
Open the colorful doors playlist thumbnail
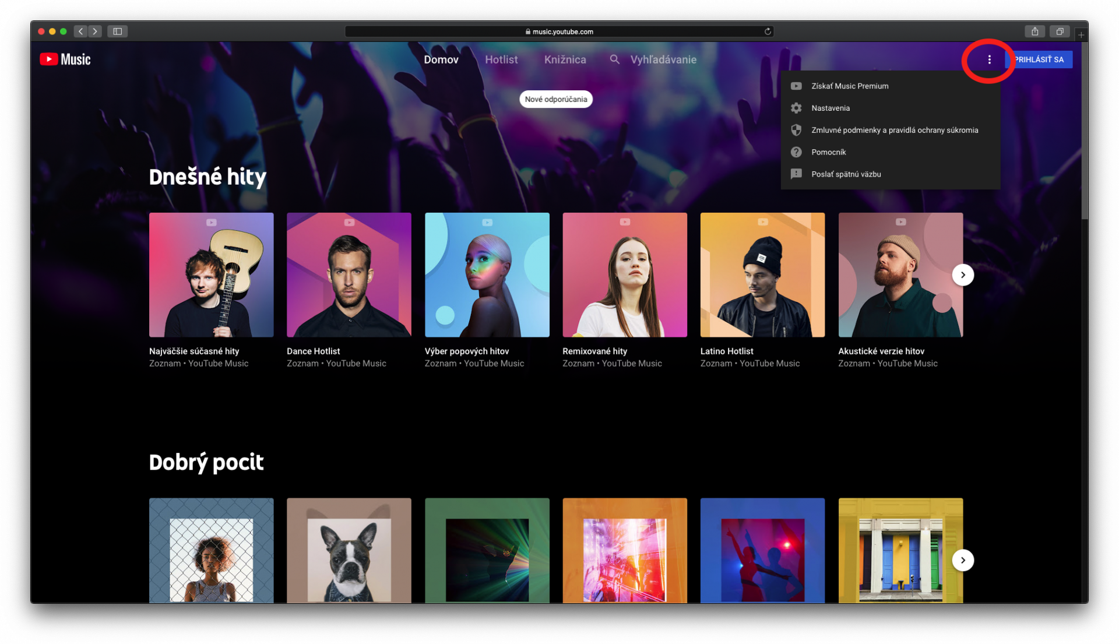900,551
